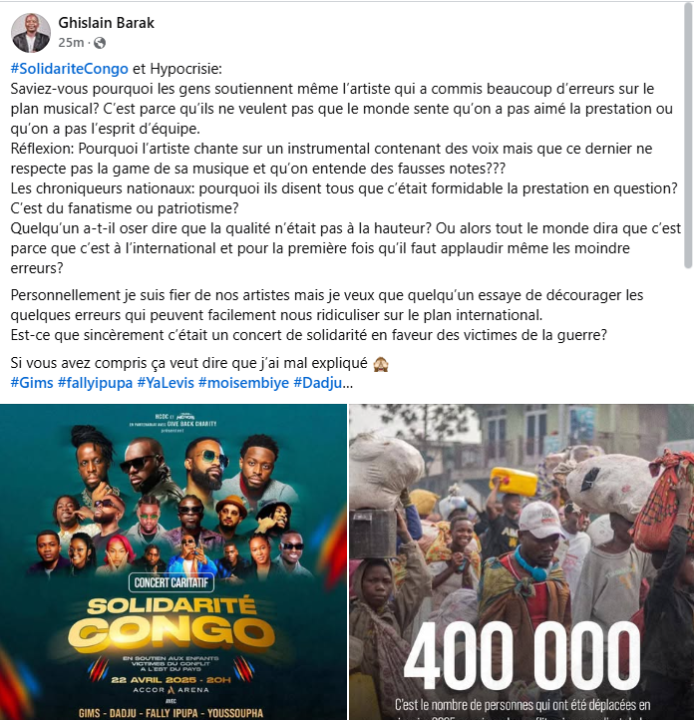Open the #YaLevis hashtag link
Image resolution: width=694 pixels, height=720 pixels.
point(166,383)
